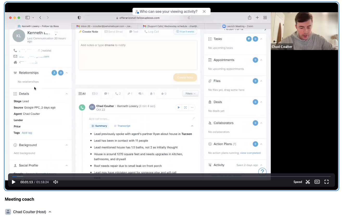Toggle closed captions on the video
This screenshot has width=342, height=216.
point(317,182)
